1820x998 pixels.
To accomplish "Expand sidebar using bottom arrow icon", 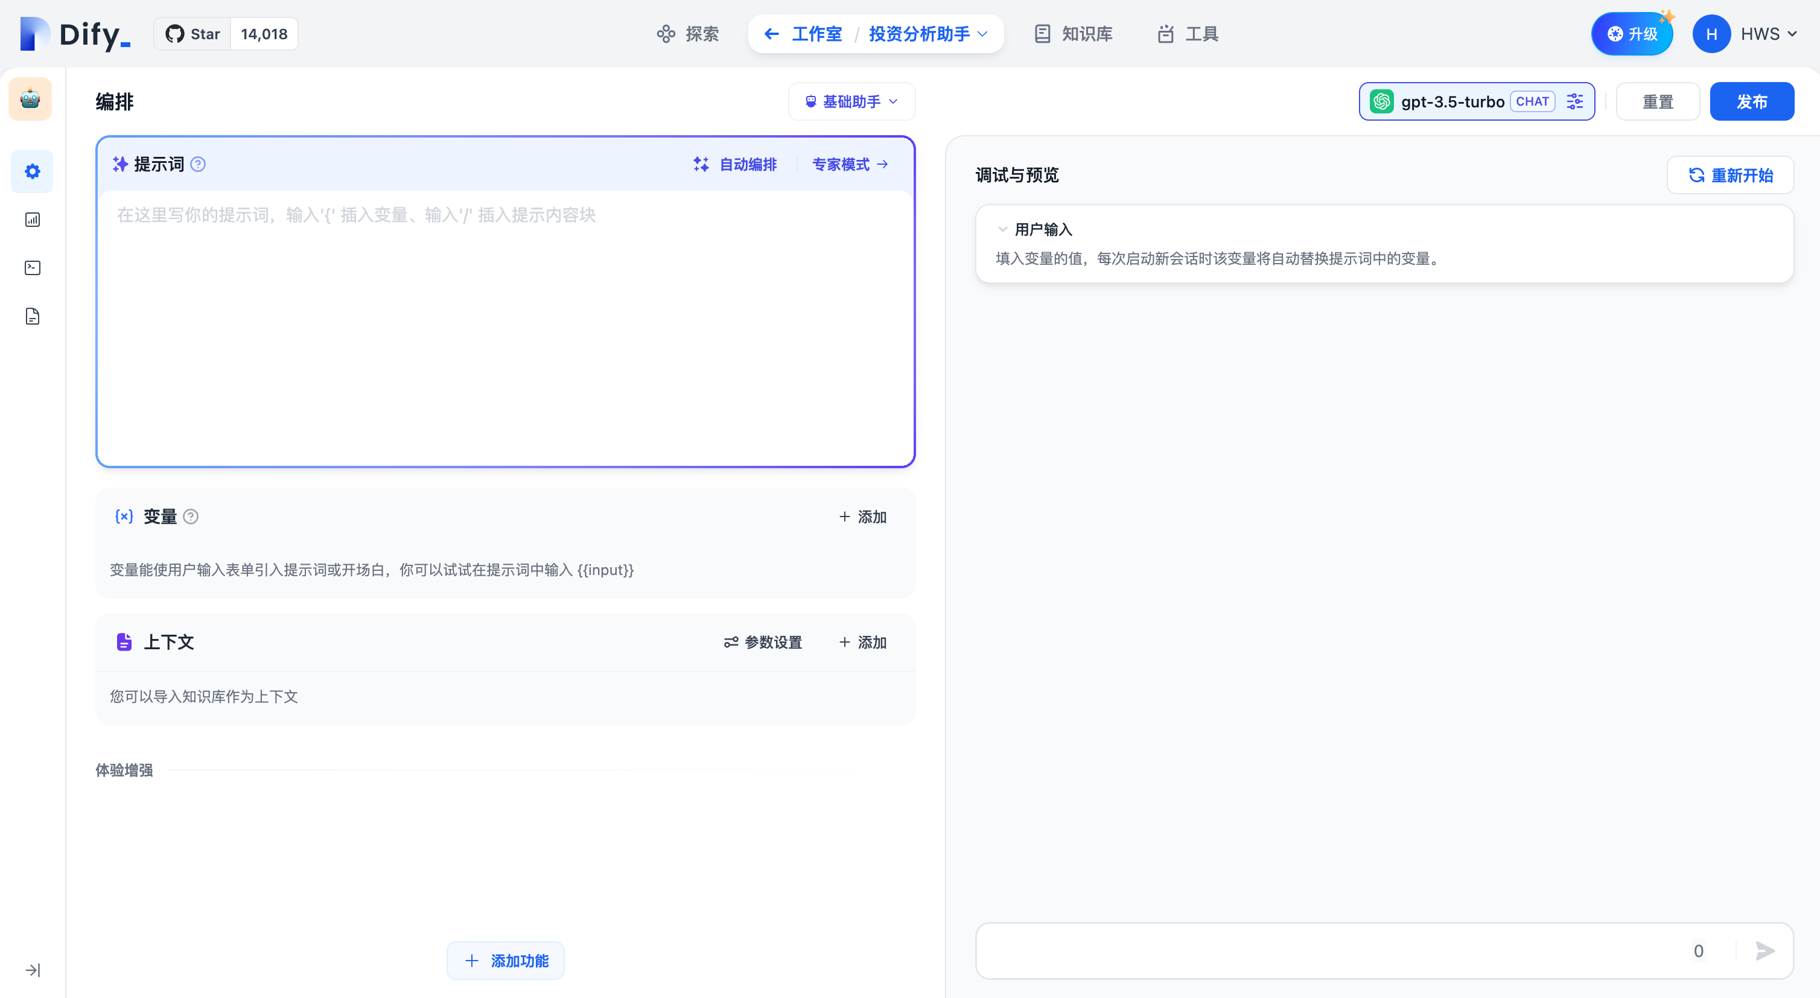I will [x=33, y=970].
